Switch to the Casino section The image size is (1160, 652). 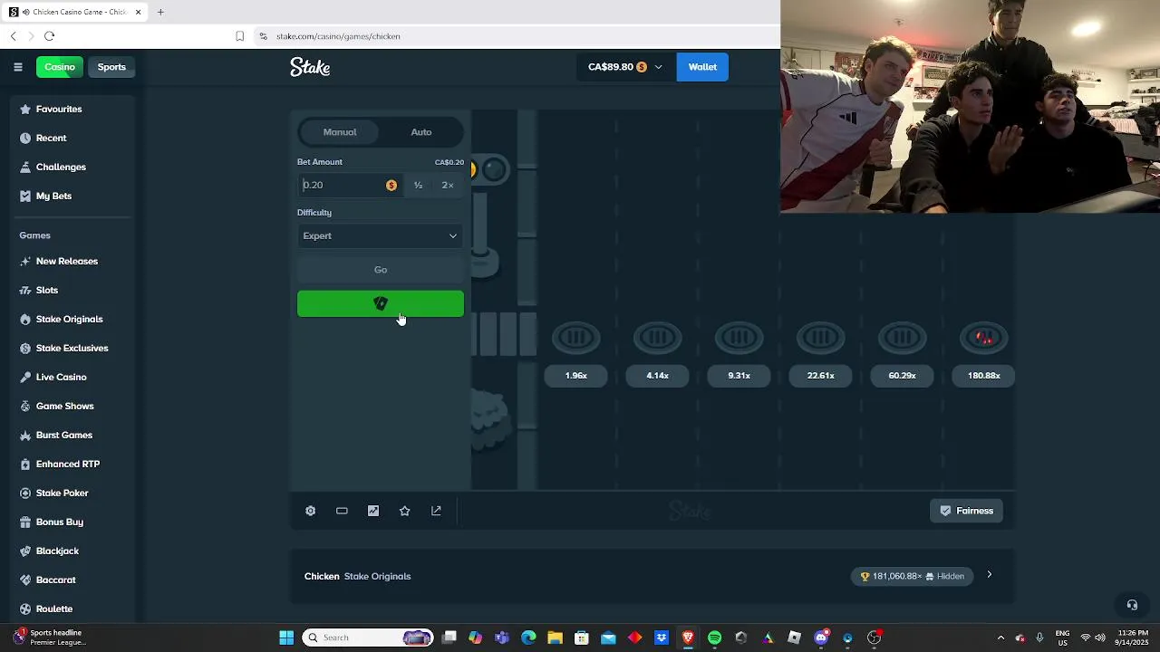pos(60,67)
